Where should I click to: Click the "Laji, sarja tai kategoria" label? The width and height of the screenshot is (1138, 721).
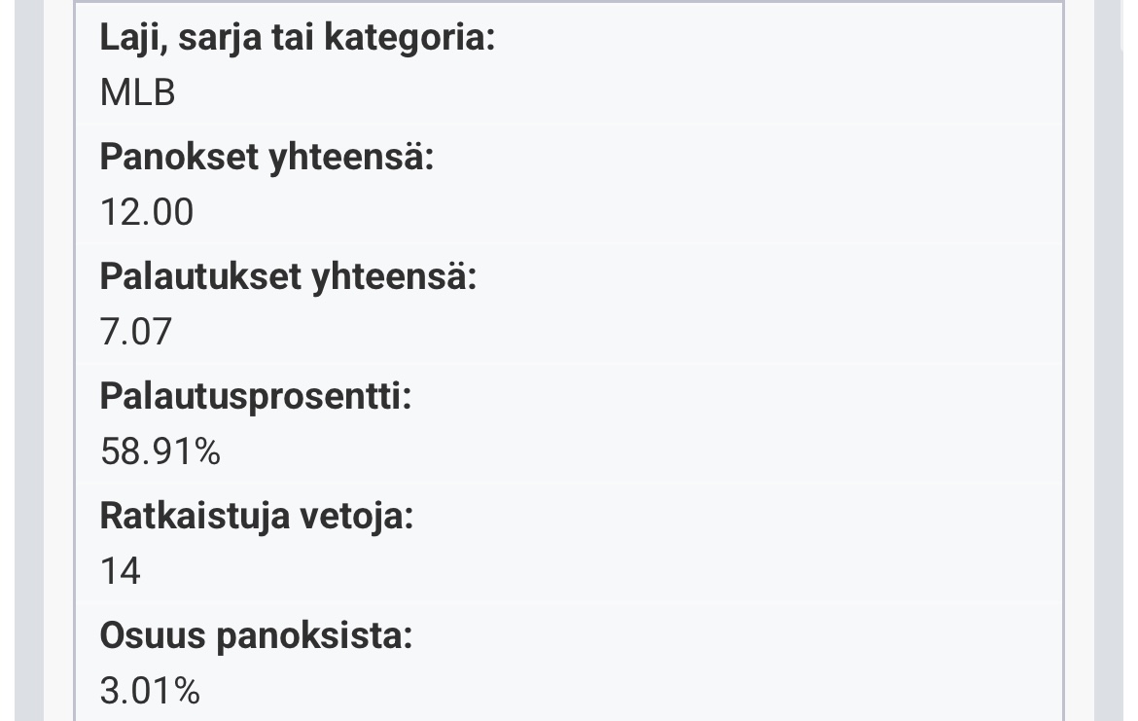coord(297,39)
